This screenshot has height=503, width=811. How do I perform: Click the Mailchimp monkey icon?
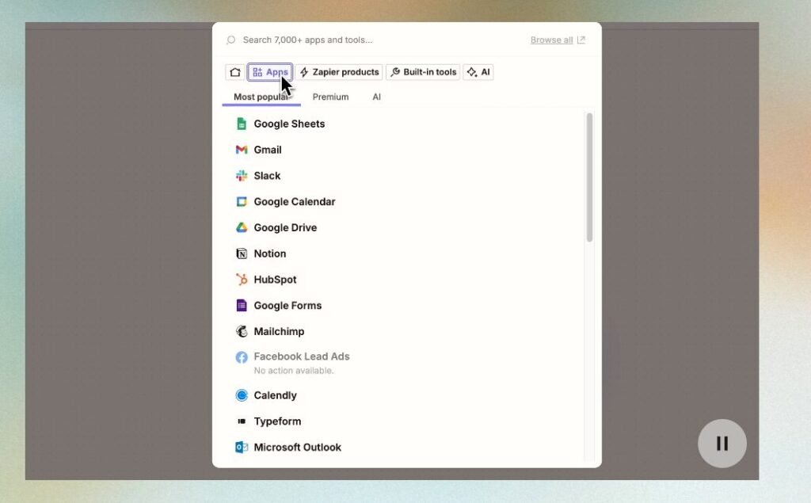(x=242, y=331)
